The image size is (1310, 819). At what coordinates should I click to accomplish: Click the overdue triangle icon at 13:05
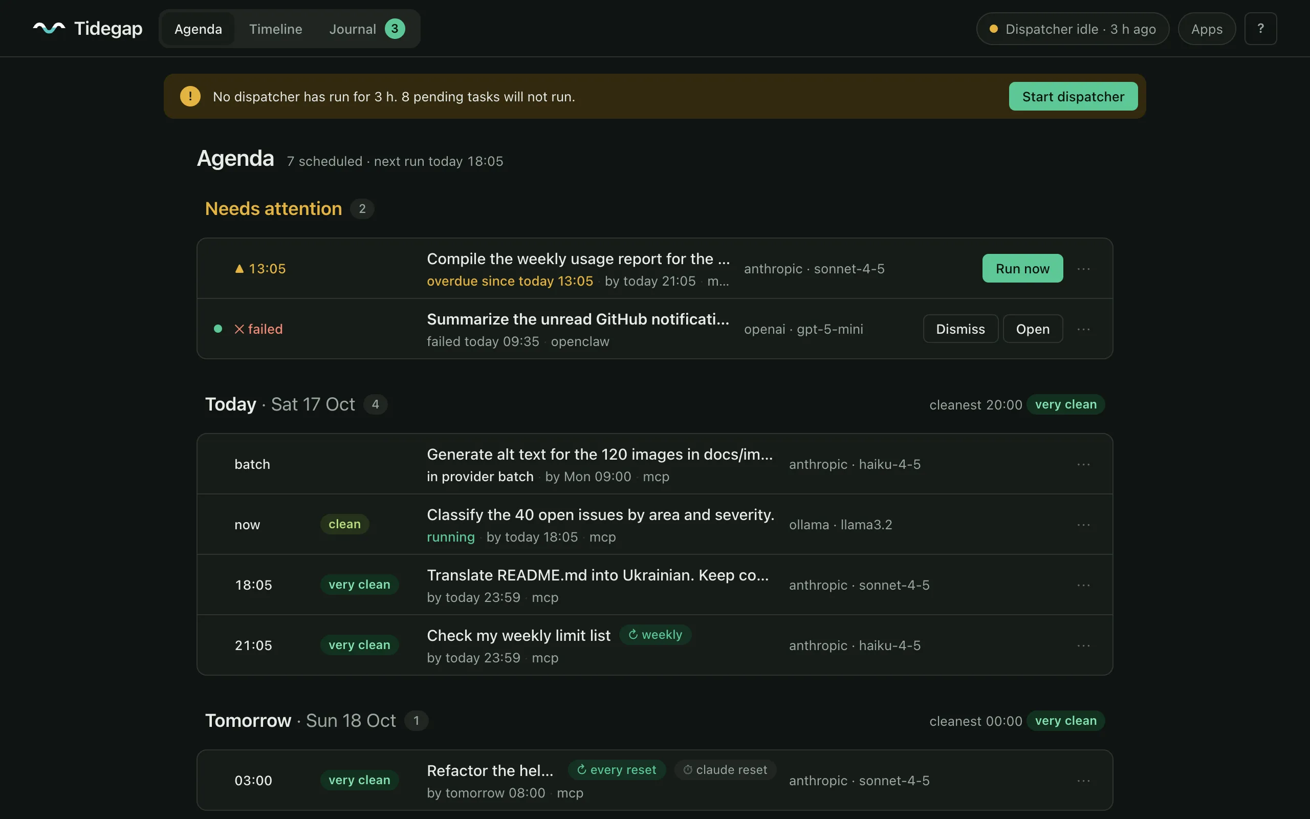click(239, 269)
